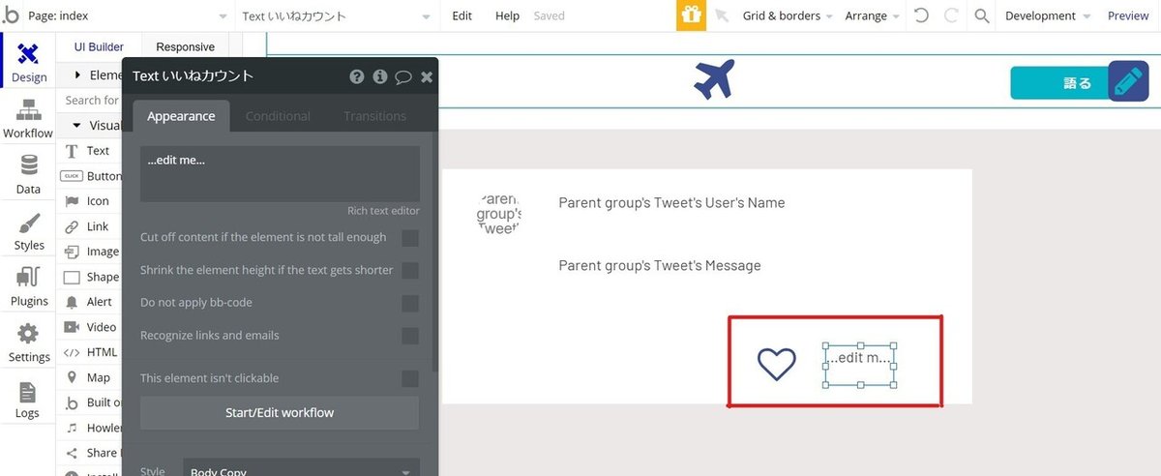The width and height of the screenshot is (1161, 476).
Task: Switch to the Responsive tab
Action: [x=185, y=46]
